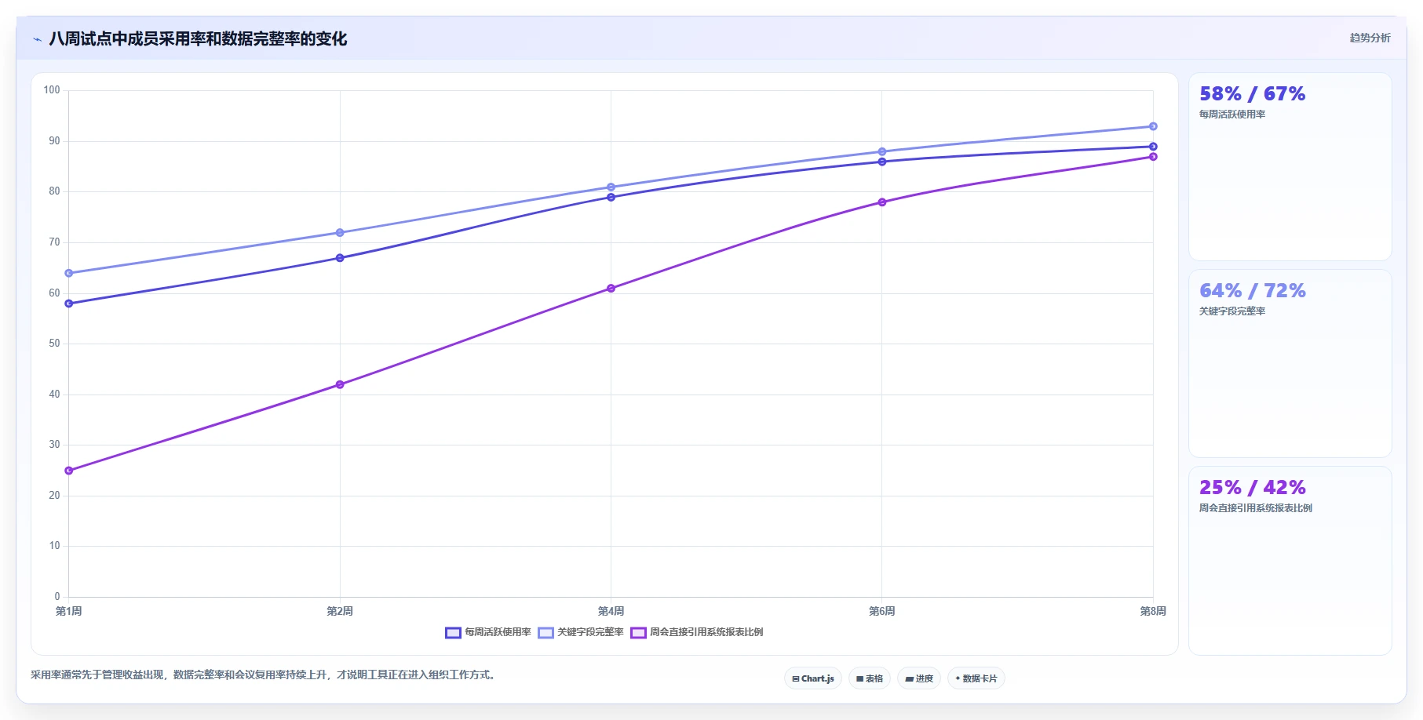Click the 表格 tag pill
The height and width of the screenshot is (720, 1423).
pos(870,678)
